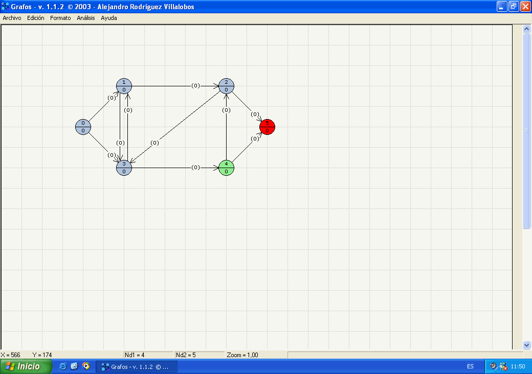Screen dimensions: 532x374
Task: Select graph node 0
Action: [83, 127]
